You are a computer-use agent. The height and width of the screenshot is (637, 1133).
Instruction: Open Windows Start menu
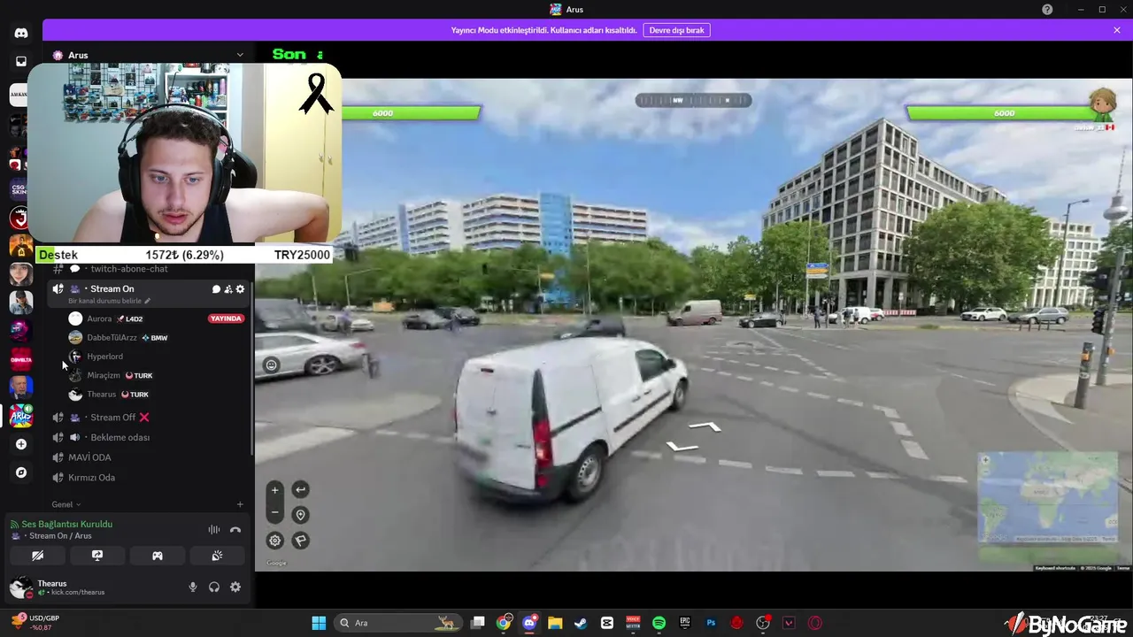click(319, 623)
